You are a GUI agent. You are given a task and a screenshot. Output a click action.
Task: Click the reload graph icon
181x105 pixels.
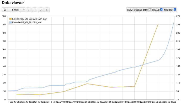[x=5, y=10]
